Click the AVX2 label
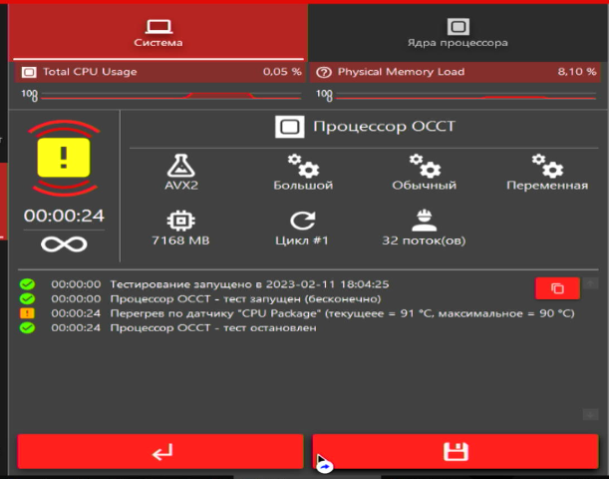609x479 pixels. pyautogui.click(x=181, y=185)
